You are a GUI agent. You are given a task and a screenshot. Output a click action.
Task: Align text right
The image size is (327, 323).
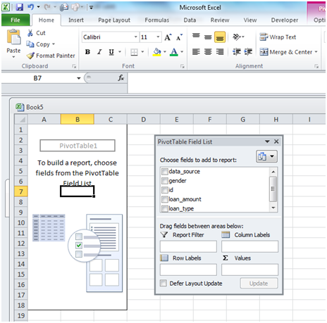[x=220, y=51]
